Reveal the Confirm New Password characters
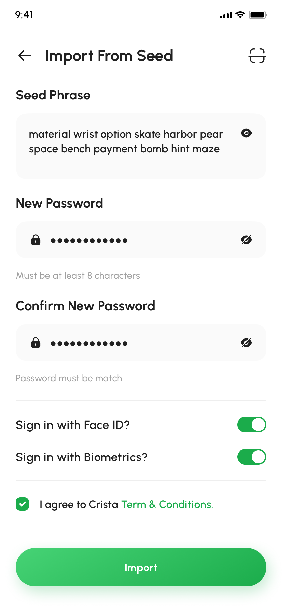 (x=246, y=343)
